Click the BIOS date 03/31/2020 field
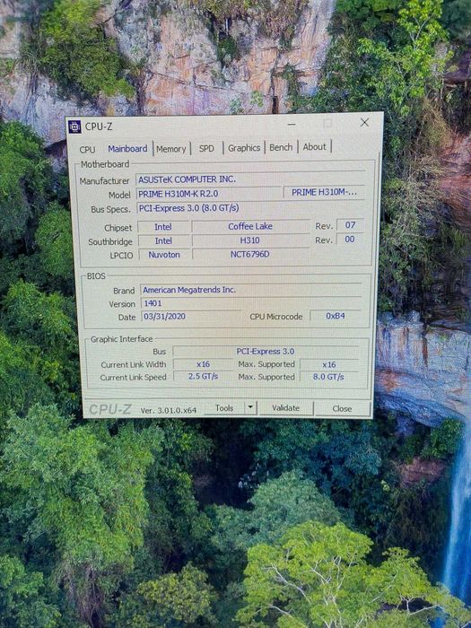471x628 pixels. point(191,316)
